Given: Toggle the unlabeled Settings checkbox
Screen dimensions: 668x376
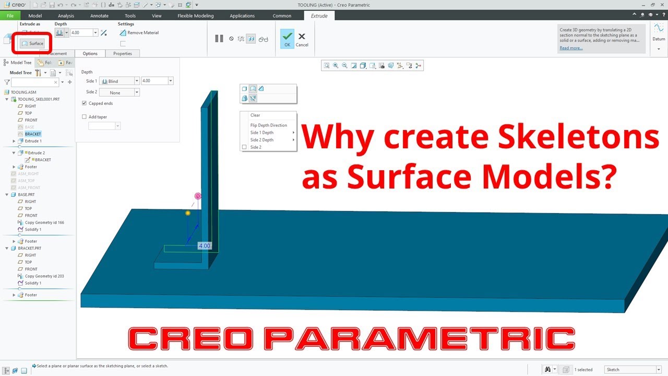Looking at the screenshot, I should coord(123,44).
